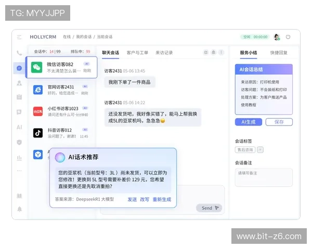Open the agent avatar profile
This screenshot has height=249, width=312.
click(277, 37)
